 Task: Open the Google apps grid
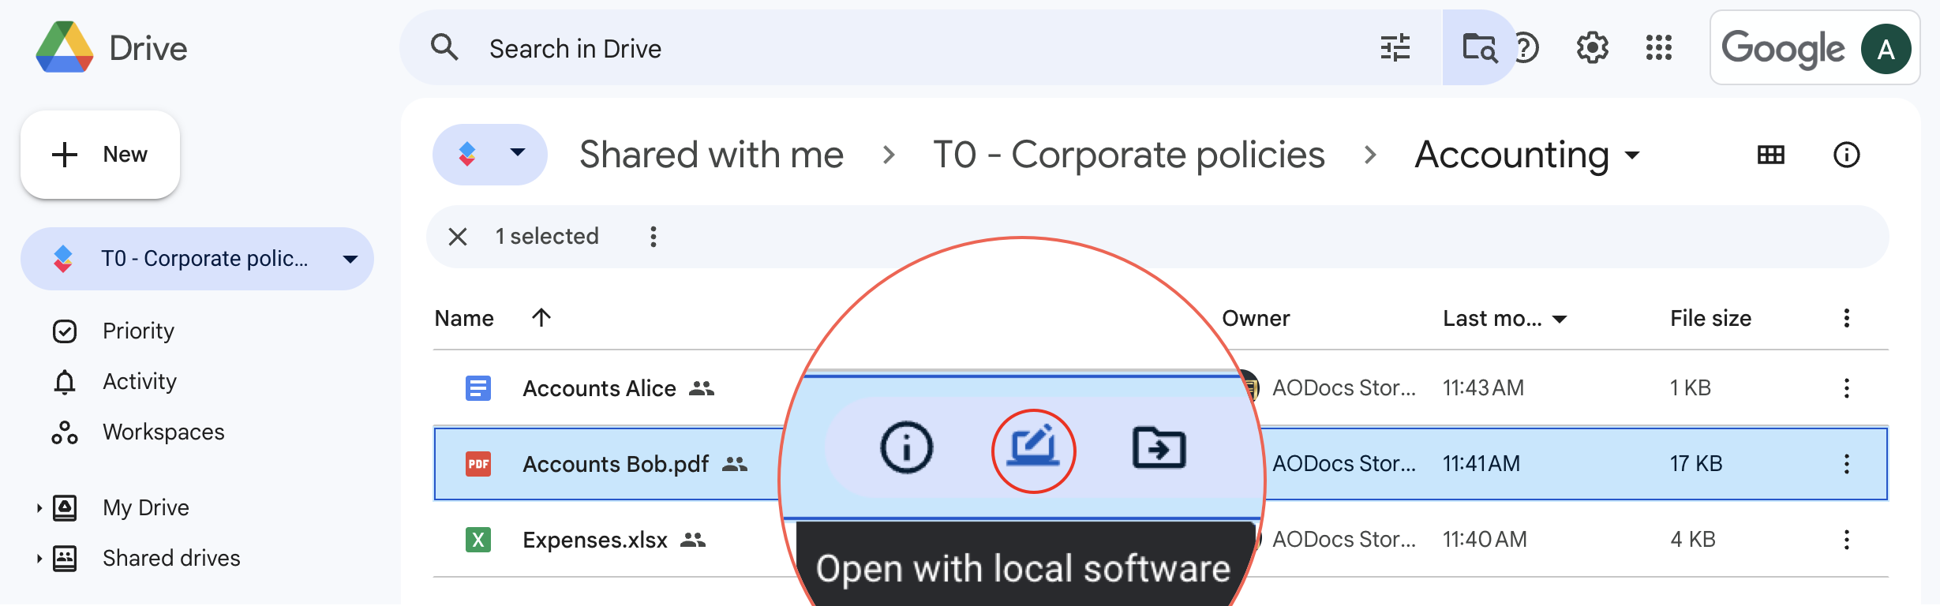click(x=1658, y=48)
